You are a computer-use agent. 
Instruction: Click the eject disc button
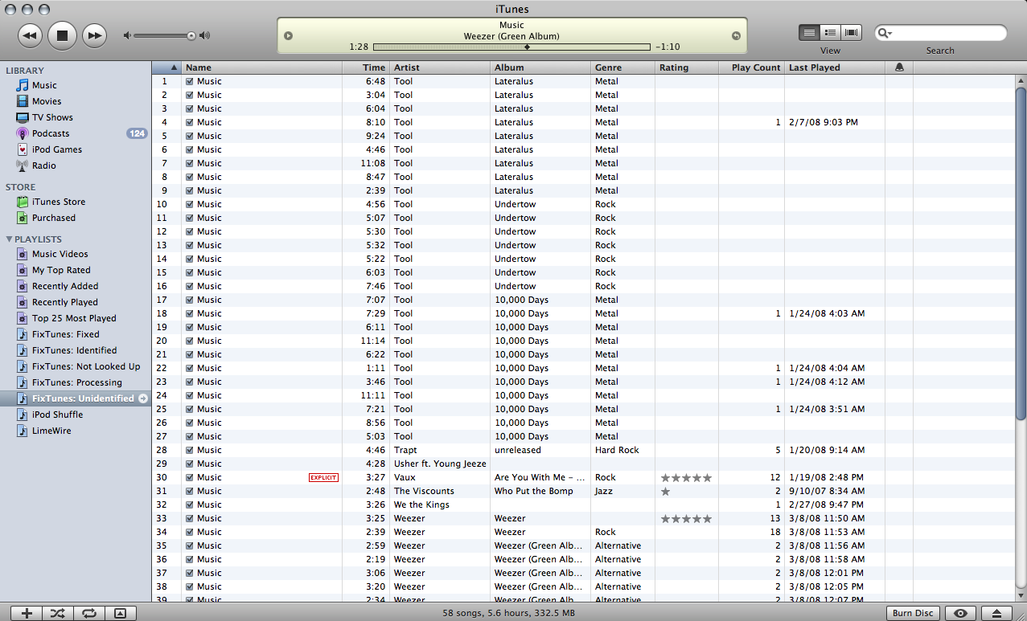(996, 613)
